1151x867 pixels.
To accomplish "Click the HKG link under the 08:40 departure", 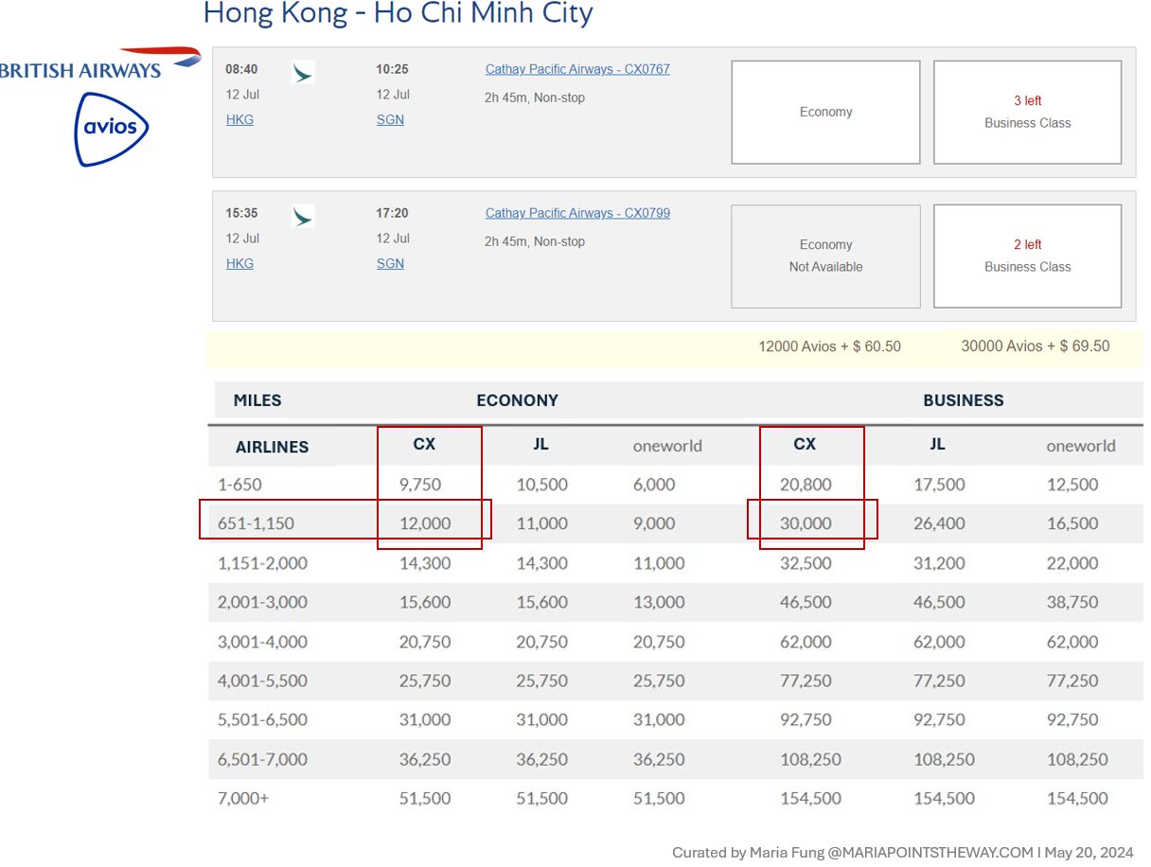I will [x=239, y=120].
